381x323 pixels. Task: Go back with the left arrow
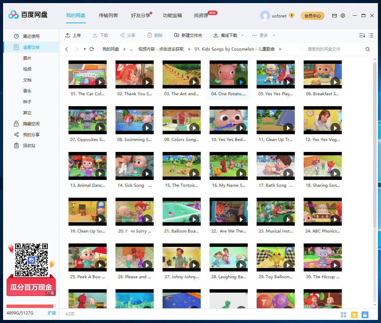pos(66,49)
